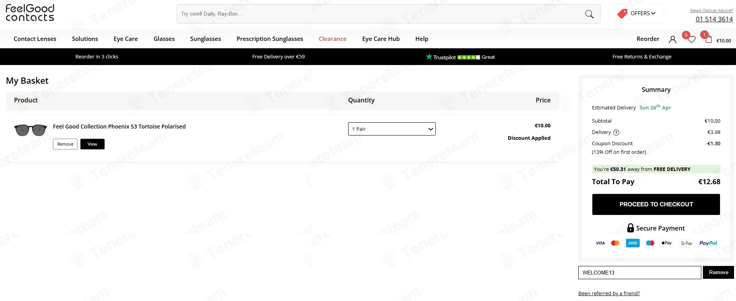Remove the Phoenix 53 sunglasses from basket

(65, 144)
